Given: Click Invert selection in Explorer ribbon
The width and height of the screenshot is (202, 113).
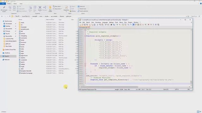Looking at the screenshot, I should coord(83,11).
